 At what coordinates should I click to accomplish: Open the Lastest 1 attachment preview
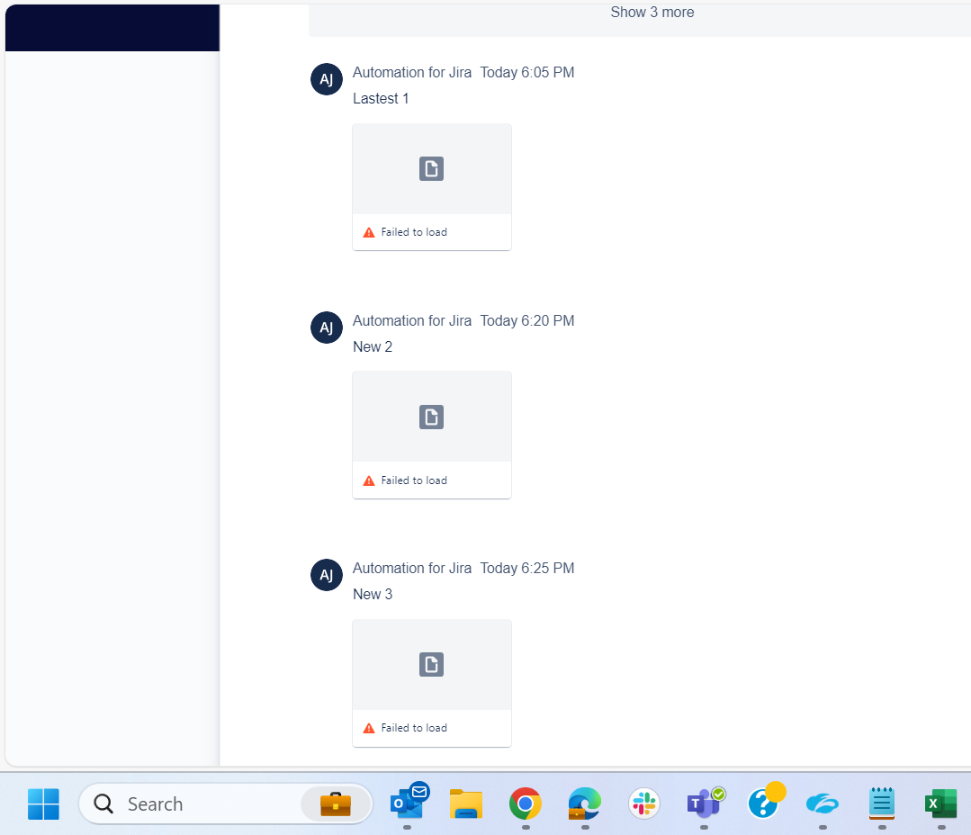click(x=431, y=186)
